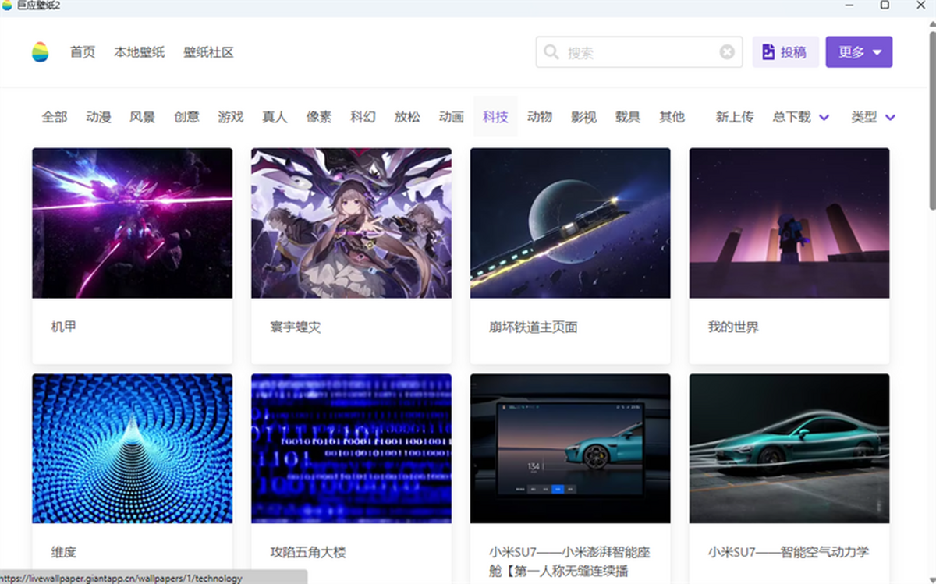
Task: Expand the 类型 filter dropdown
Action: [873, 117]
